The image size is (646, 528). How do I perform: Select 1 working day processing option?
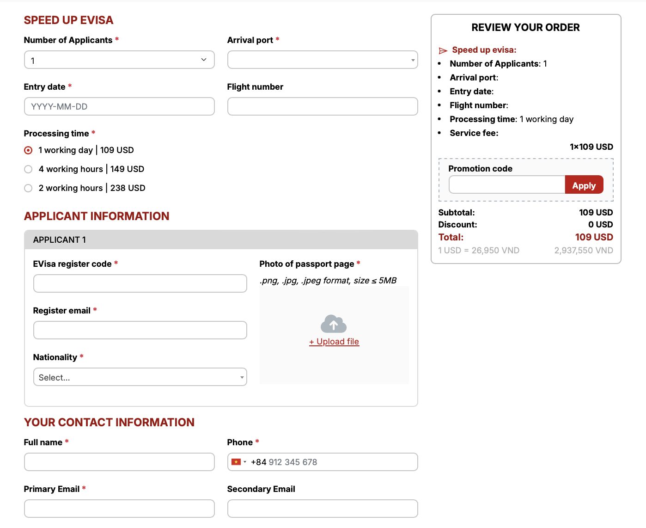pyautogui.click(x=29, y=150)
